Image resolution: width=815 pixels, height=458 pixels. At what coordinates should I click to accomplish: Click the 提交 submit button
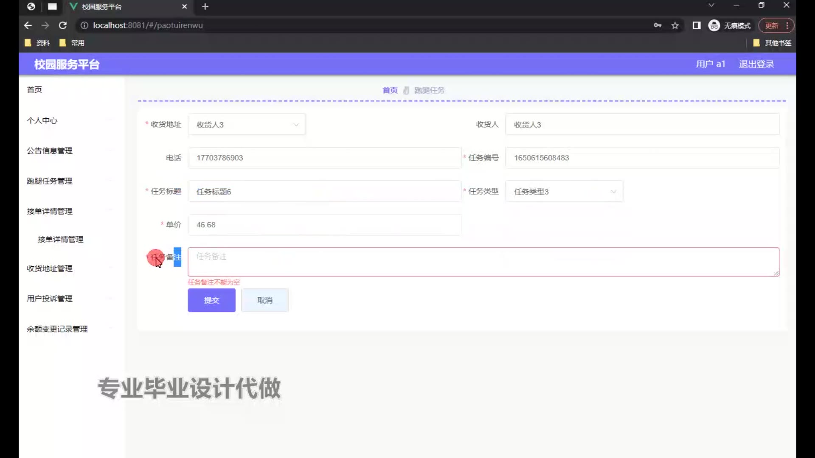(x=211, y=300)
